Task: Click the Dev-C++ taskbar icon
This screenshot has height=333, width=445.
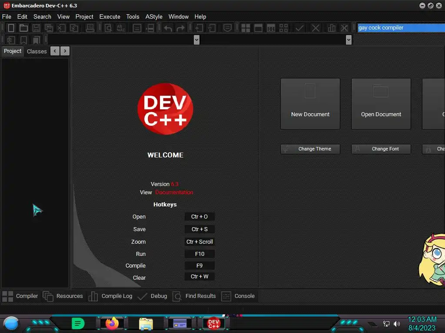Action: click(214, 323)
